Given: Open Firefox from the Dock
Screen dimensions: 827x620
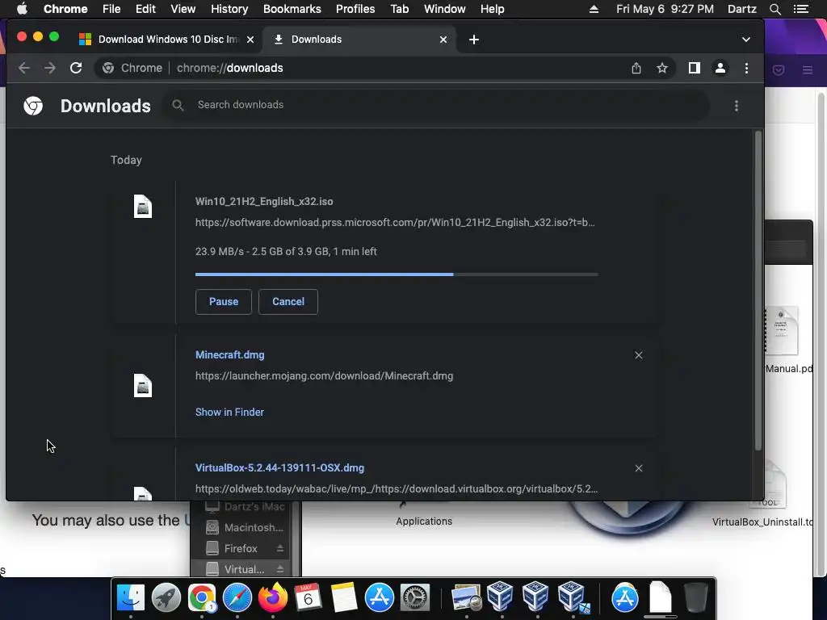Looking at the screenshot, I should click(x=273, y=597).
